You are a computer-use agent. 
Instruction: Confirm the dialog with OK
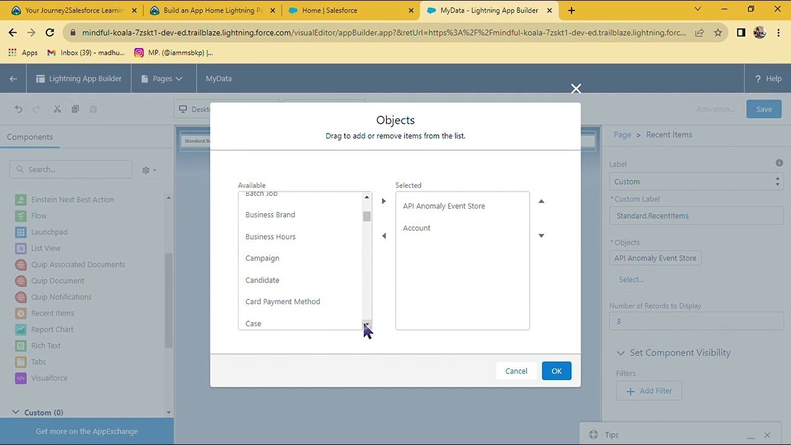point(557,371)
